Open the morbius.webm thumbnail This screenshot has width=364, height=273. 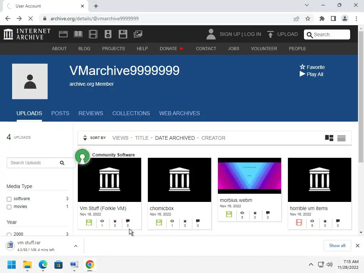pyautogui.click(x=249, y=176)
